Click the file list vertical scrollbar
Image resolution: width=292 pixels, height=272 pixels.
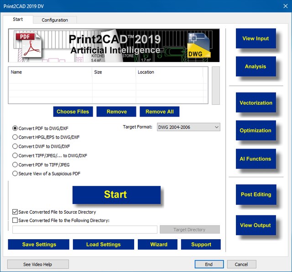[x=216, y=86]
